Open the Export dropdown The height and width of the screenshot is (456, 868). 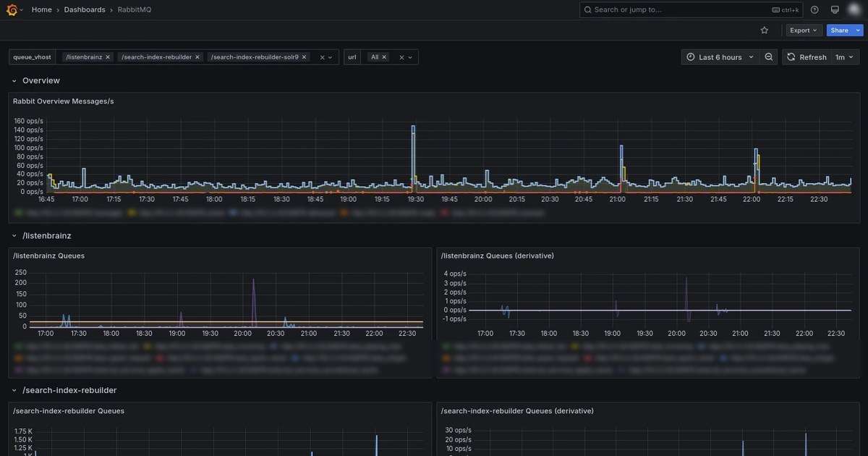pyautogui.click(x=804, y=30)
